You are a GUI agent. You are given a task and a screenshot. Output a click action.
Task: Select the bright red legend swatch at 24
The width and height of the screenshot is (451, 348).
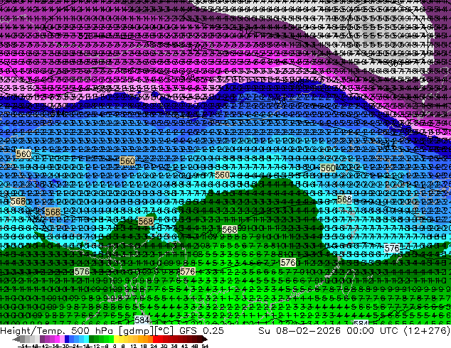pos(155,339)
